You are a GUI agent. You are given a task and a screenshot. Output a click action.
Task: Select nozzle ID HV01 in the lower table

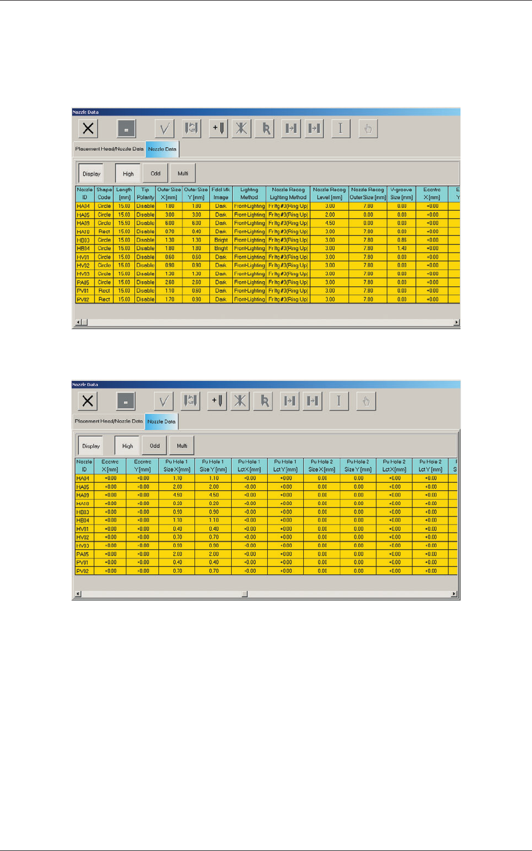(x=84, y=529)
